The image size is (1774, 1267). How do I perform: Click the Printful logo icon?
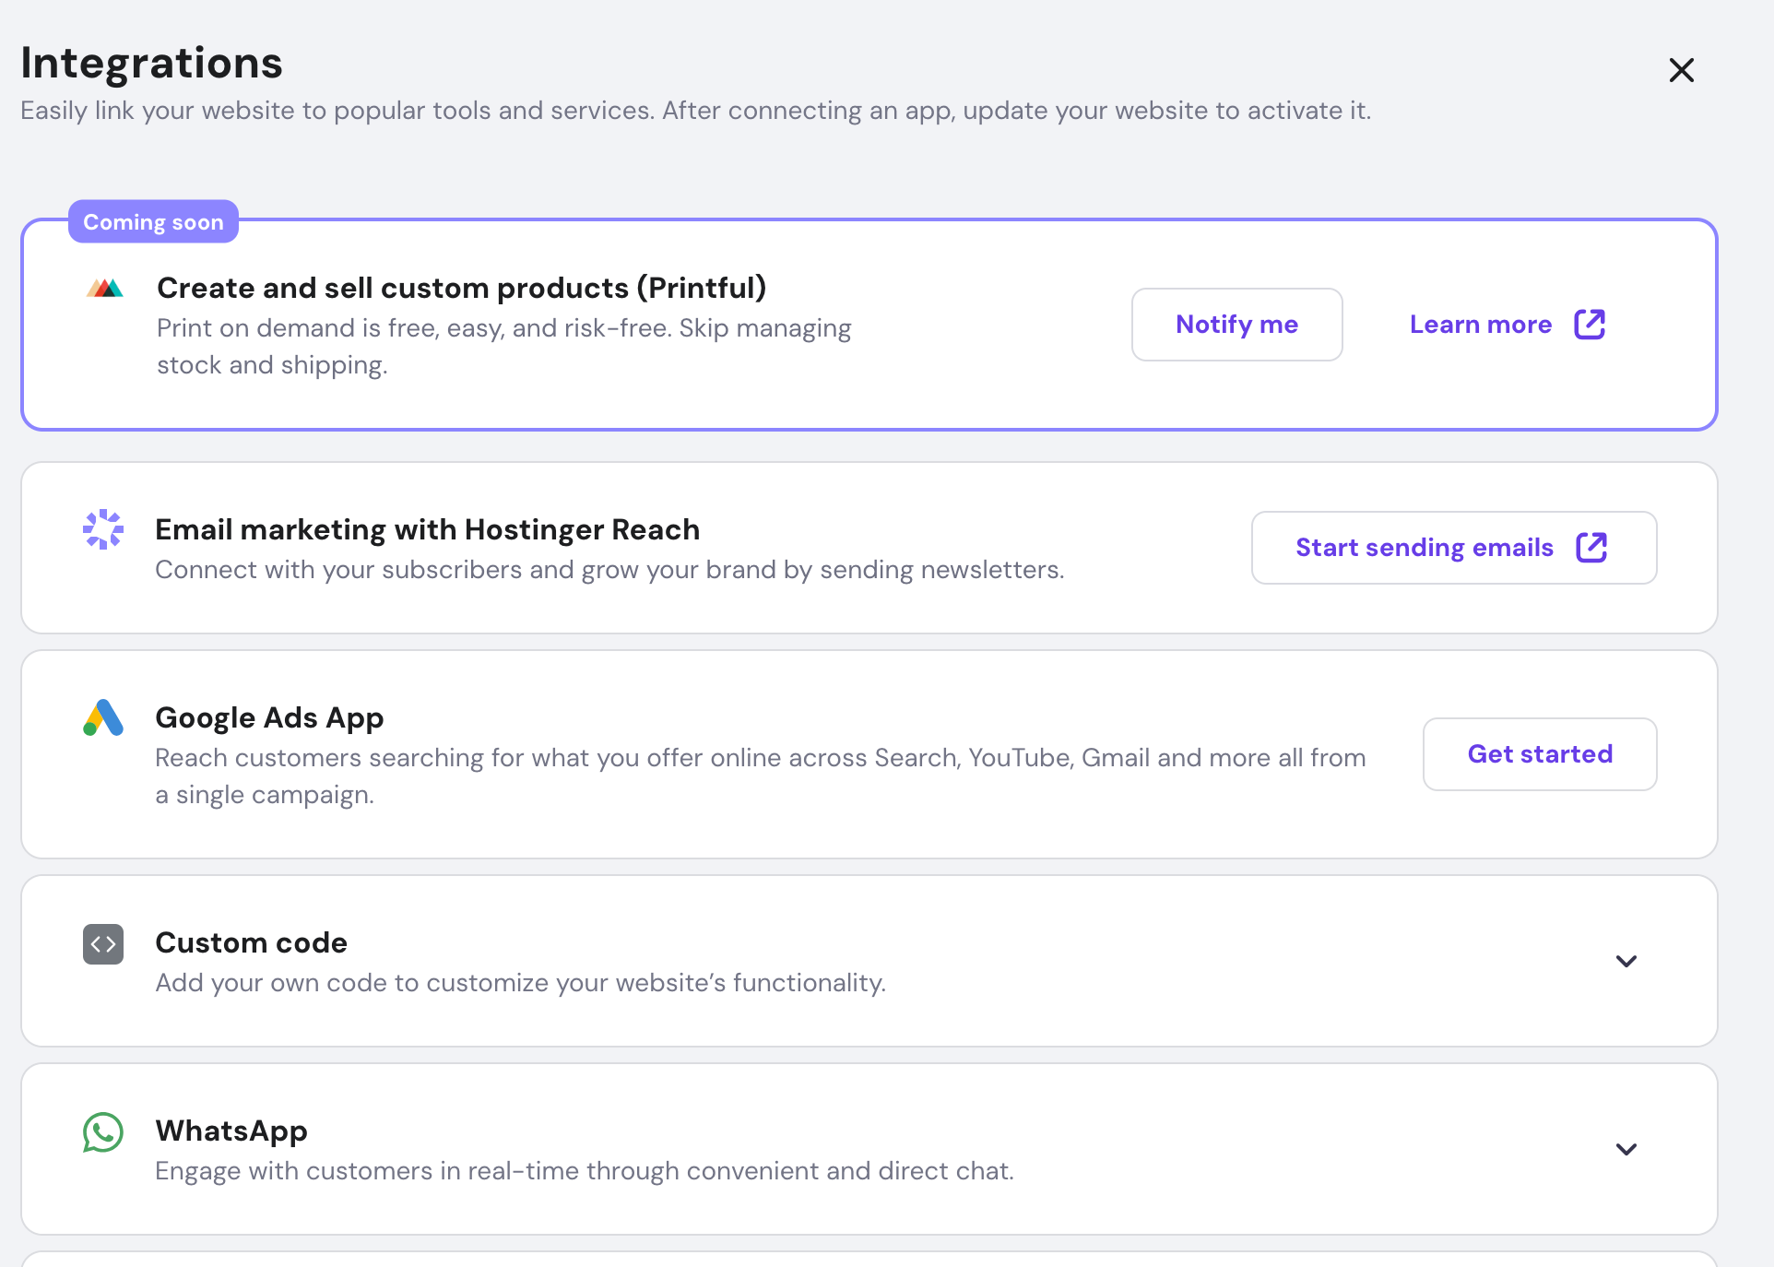click(x=103, y=287)
